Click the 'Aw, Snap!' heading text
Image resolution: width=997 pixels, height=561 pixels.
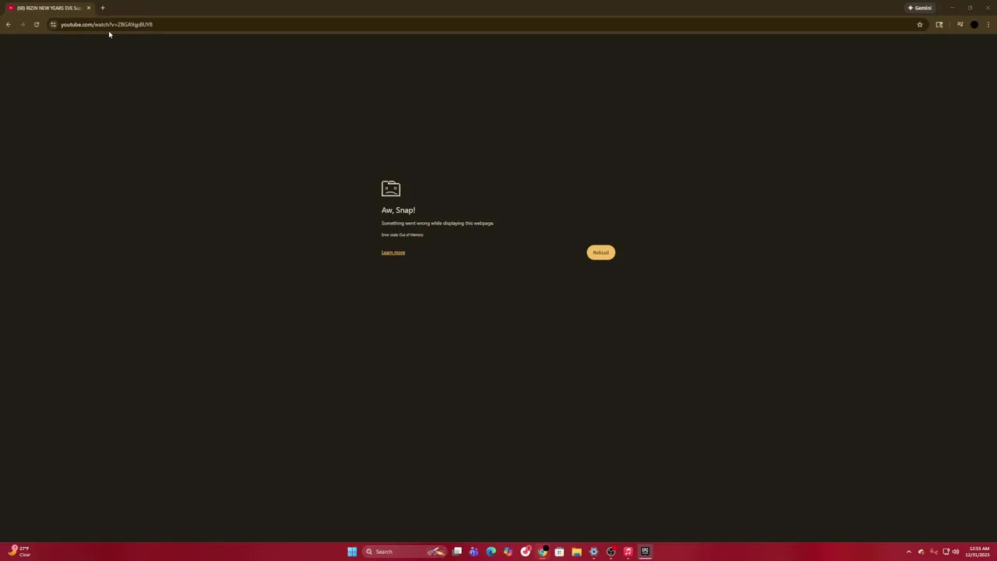click(x=398, y=210)
